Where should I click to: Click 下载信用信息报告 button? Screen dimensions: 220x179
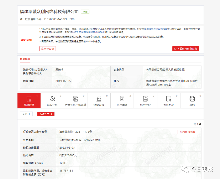pyautogui.click(x=186, y=49)
